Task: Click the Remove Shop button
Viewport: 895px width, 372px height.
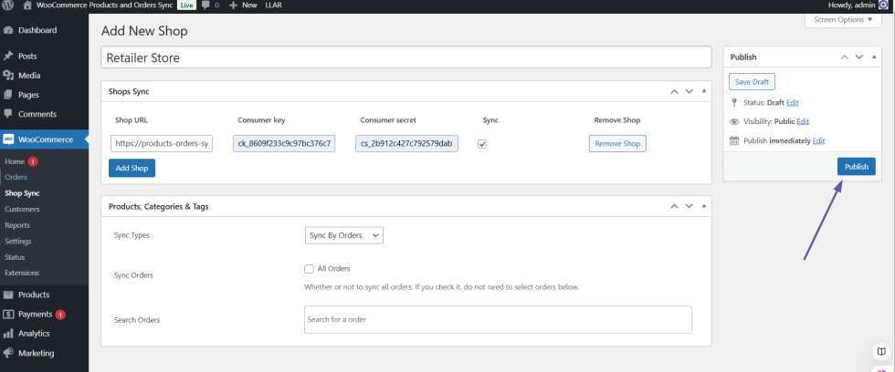Action: (617, 144)
